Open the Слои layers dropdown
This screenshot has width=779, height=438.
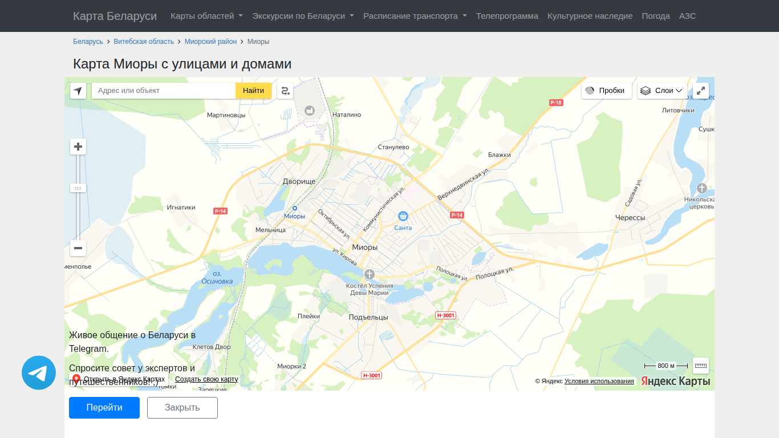tap(662, 91)
